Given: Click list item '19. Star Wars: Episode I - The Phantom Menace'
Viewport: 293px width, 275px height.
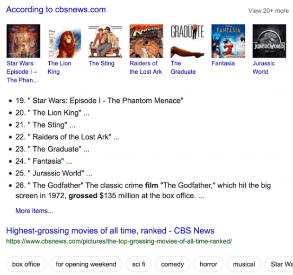Looking at the screenshot, I should tap(99, 101).
